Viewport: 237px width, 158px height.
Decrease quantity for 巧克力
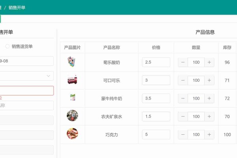(183, 135)
